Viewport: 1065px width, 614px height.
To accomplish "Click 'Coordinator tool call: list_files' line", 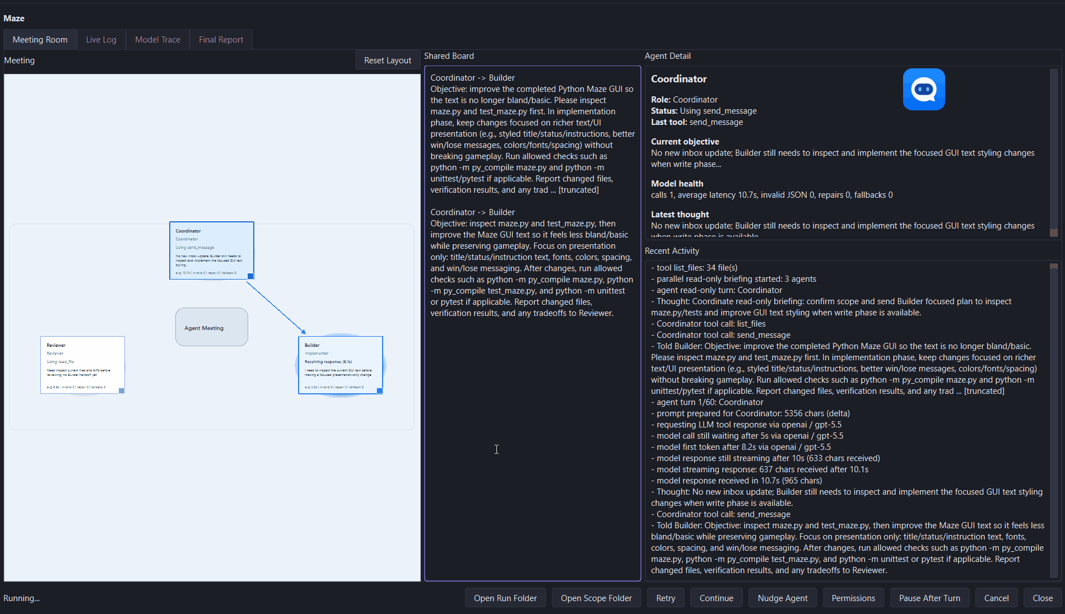I will point(708,324).
